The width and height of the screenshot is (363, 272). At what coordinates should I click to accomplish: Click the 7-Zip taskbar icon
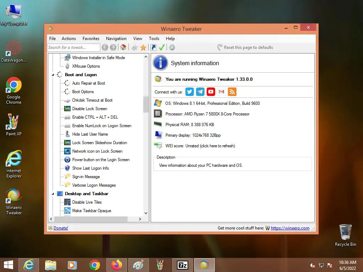[183, 265]
